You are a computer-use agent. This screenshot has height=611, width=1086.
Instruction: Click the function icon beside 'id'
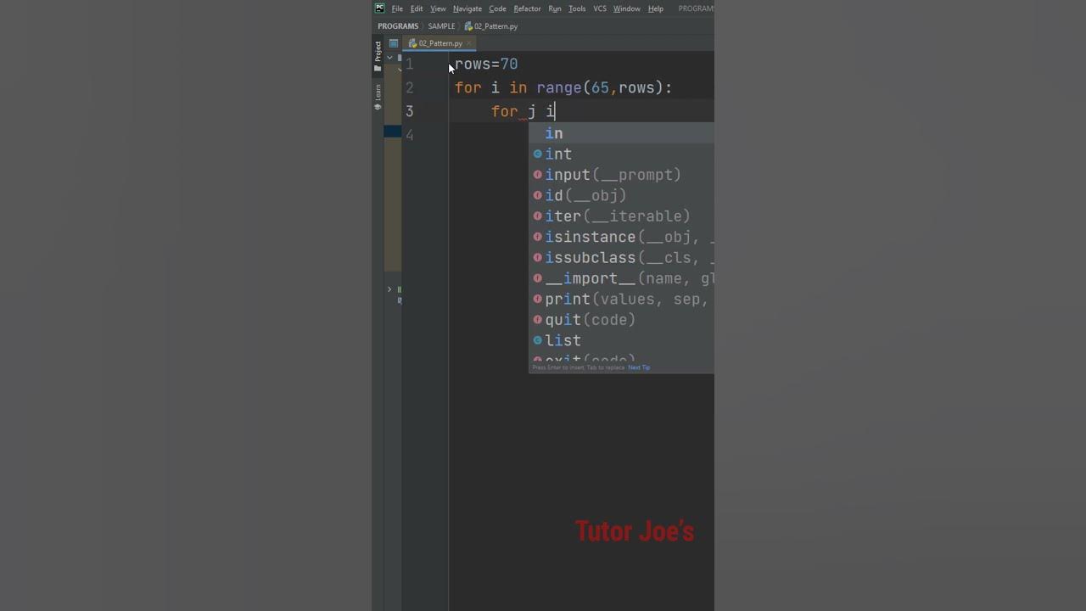(537, 195)
